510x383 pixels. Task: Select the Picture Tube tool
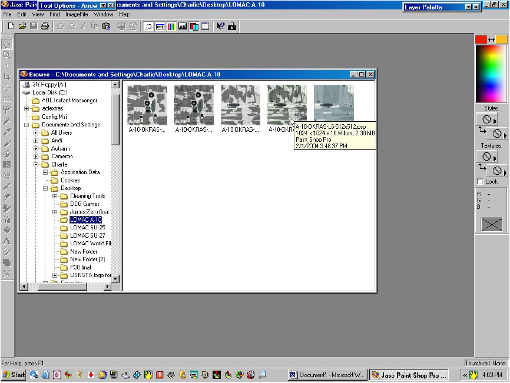[x=7, y=208]
